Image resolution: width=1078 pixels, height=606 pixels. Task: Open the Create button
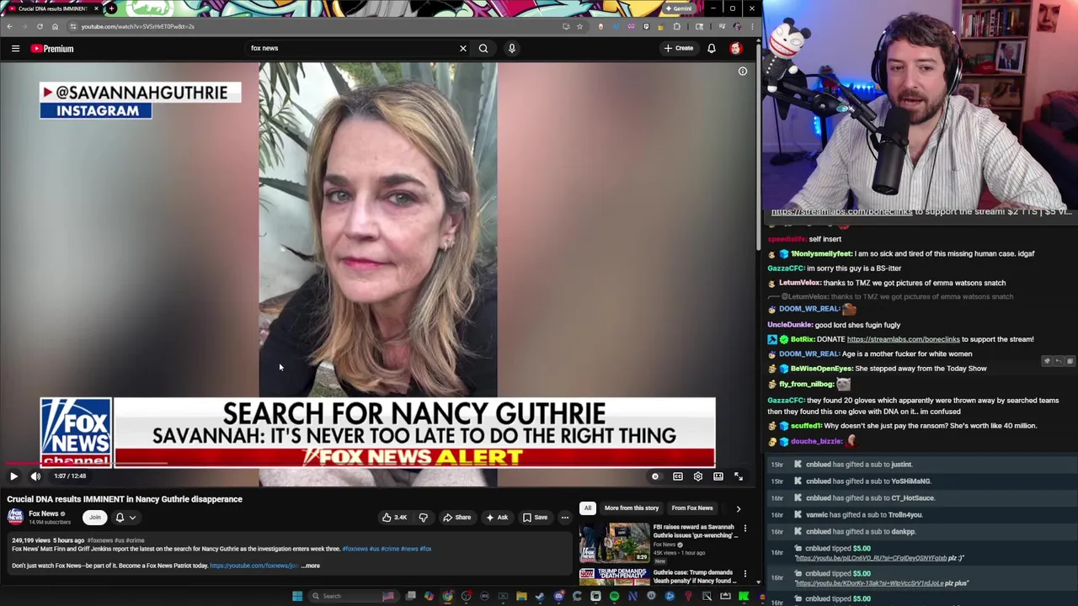point(678,48)
